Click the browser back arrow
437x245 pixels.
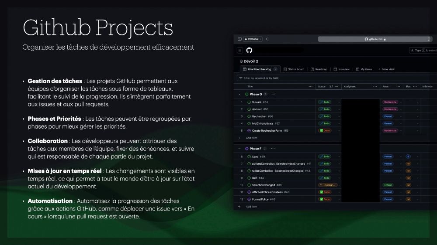267,39
